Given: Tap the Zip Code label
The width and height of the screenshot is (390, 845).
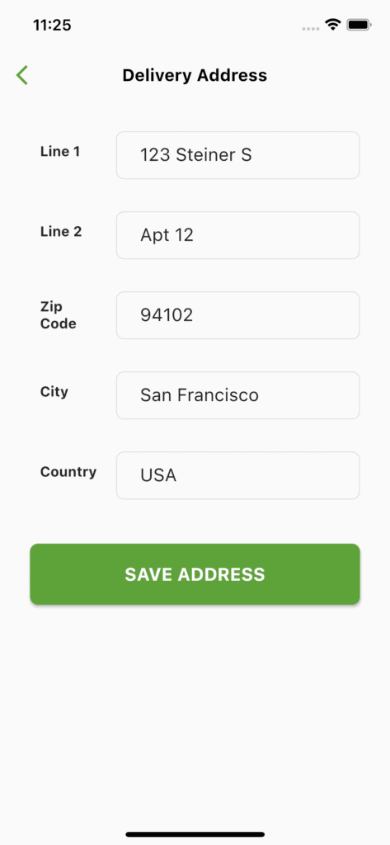Looking at the screenshot, I should (59, 315).
